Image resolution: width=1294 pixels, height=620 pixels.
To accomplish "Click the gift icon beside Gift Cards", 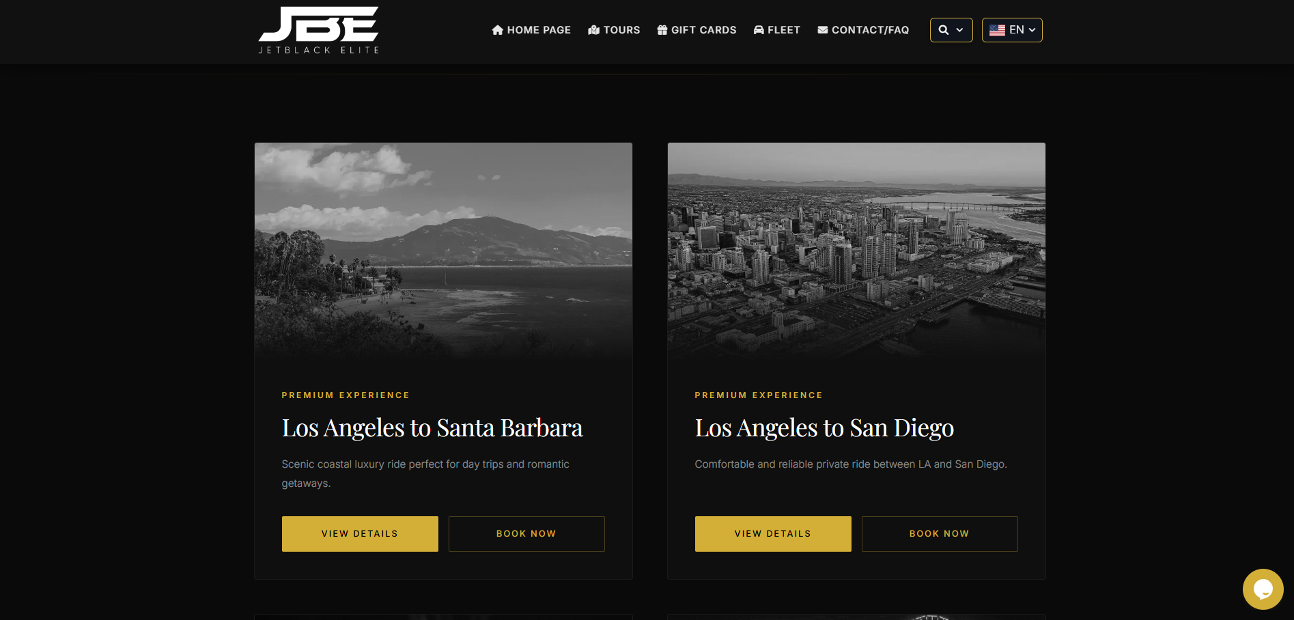I will [662, 30].
